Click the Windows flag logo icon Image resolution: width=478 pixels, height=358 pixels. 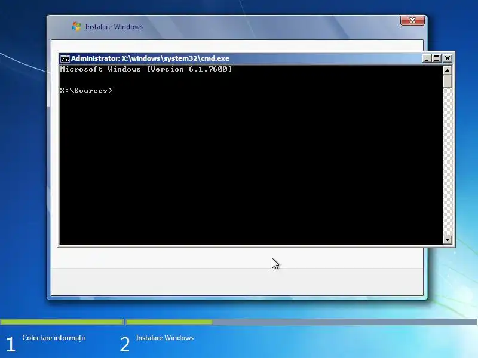(x=76, y=26)
